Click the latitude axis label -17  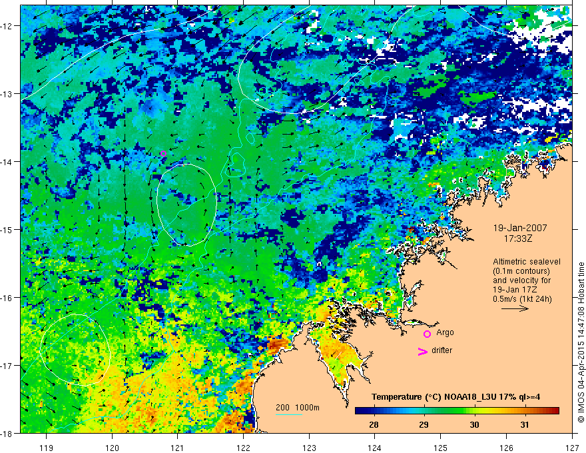point(7,365)
